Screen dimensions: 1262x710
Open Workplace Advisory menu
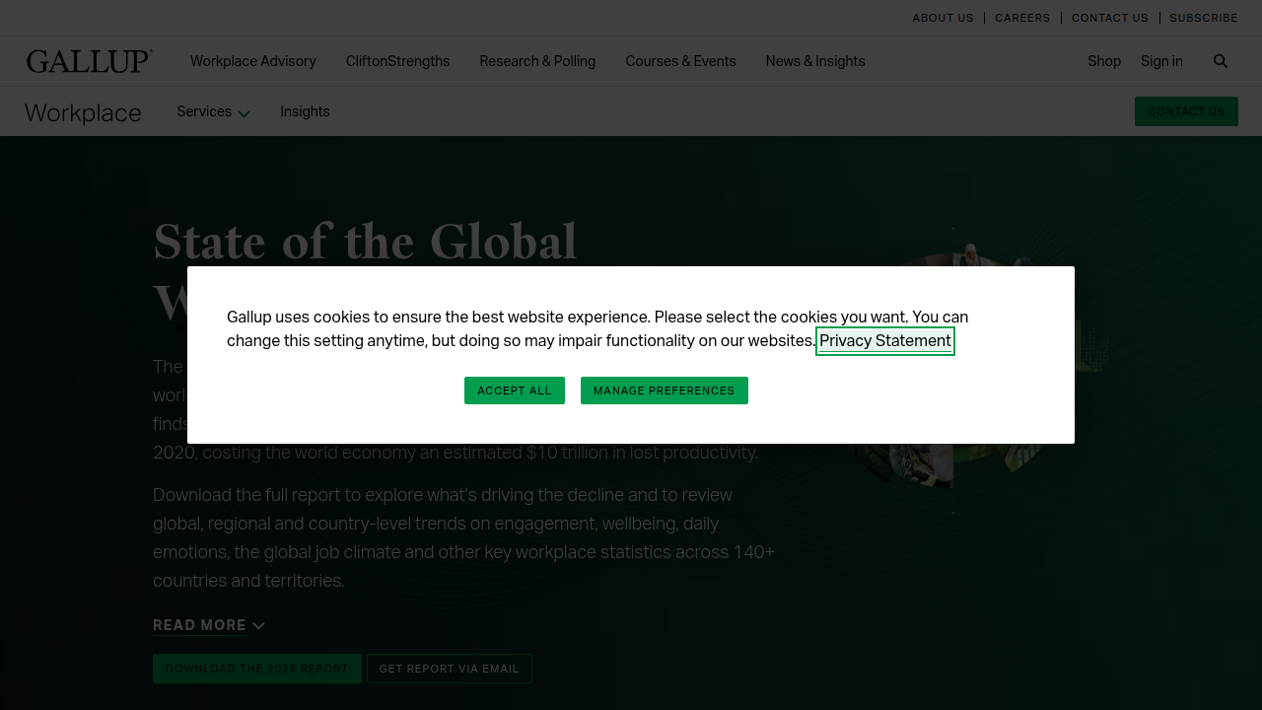[x=253, y=61]
